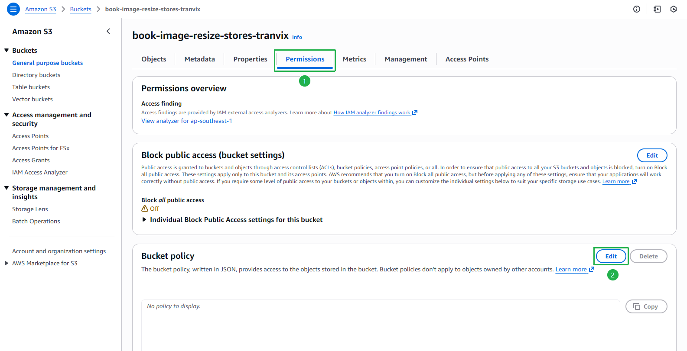Open the CloudShell panel icon in the top bar

pyautogui.click(x=657, y=9)
